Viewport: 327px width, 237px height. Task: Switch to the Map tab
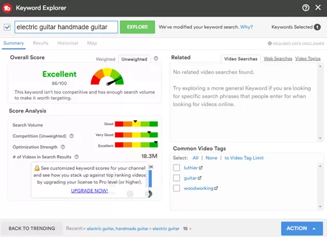[92, 43]
